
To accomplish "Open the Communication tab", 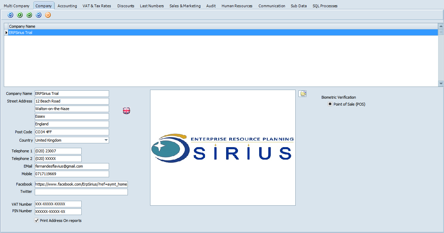I will click(272, 6).
